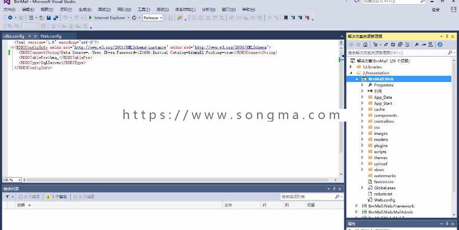
Task: Open the 视图(V) menu
Action: 47,10
